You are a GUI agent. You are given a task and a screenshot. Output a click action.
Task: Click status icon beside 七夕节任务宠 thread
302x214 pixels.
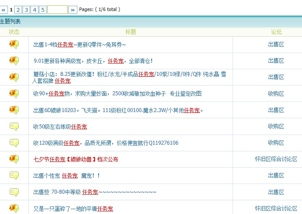coord(14,159)
